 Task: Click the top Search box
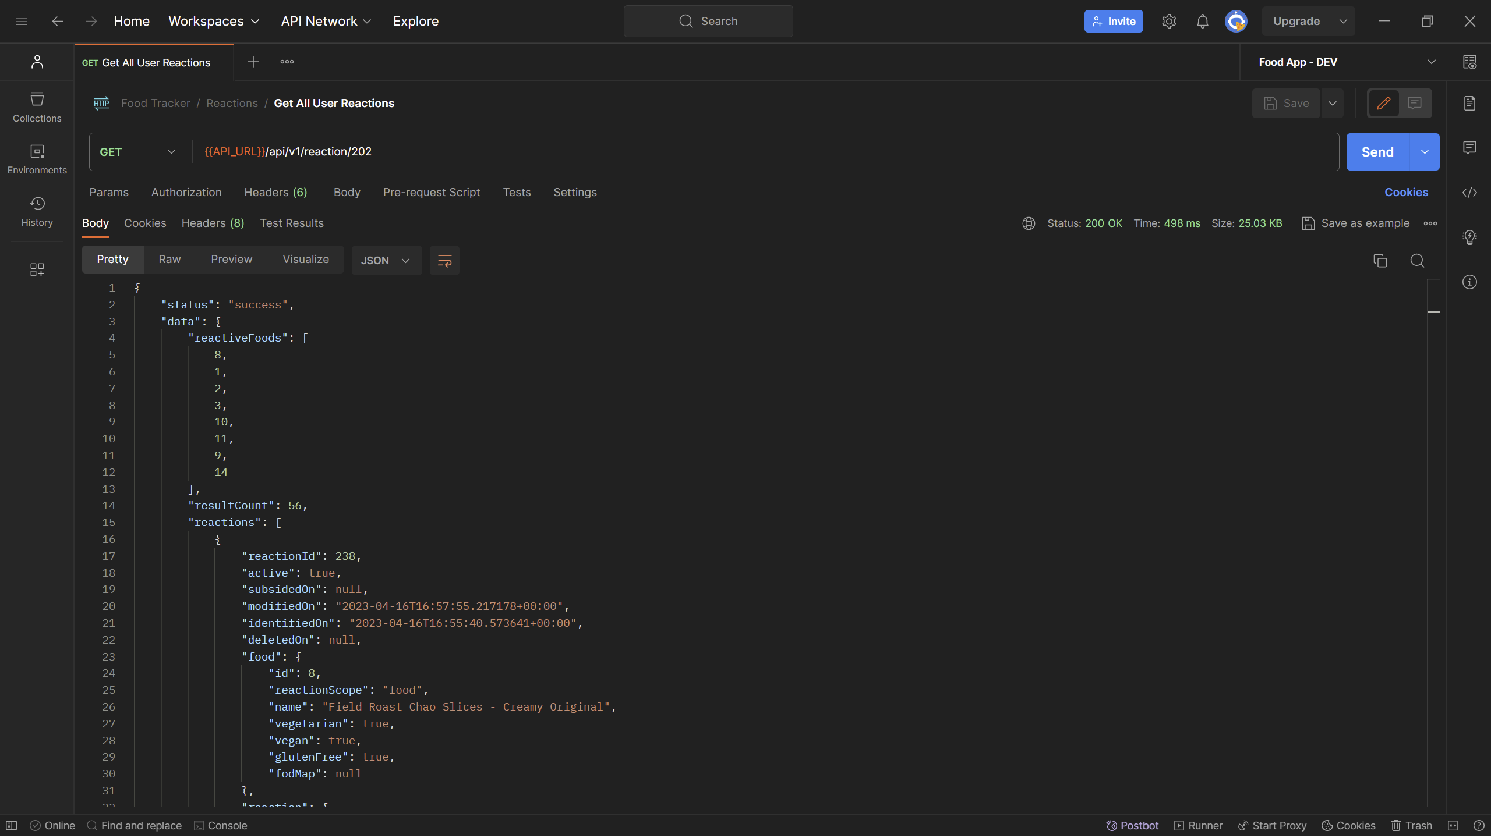[708, 22]
